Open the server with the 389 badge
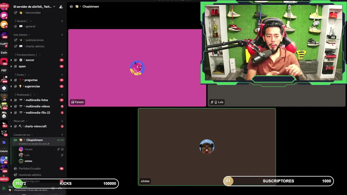 point(4,170)
